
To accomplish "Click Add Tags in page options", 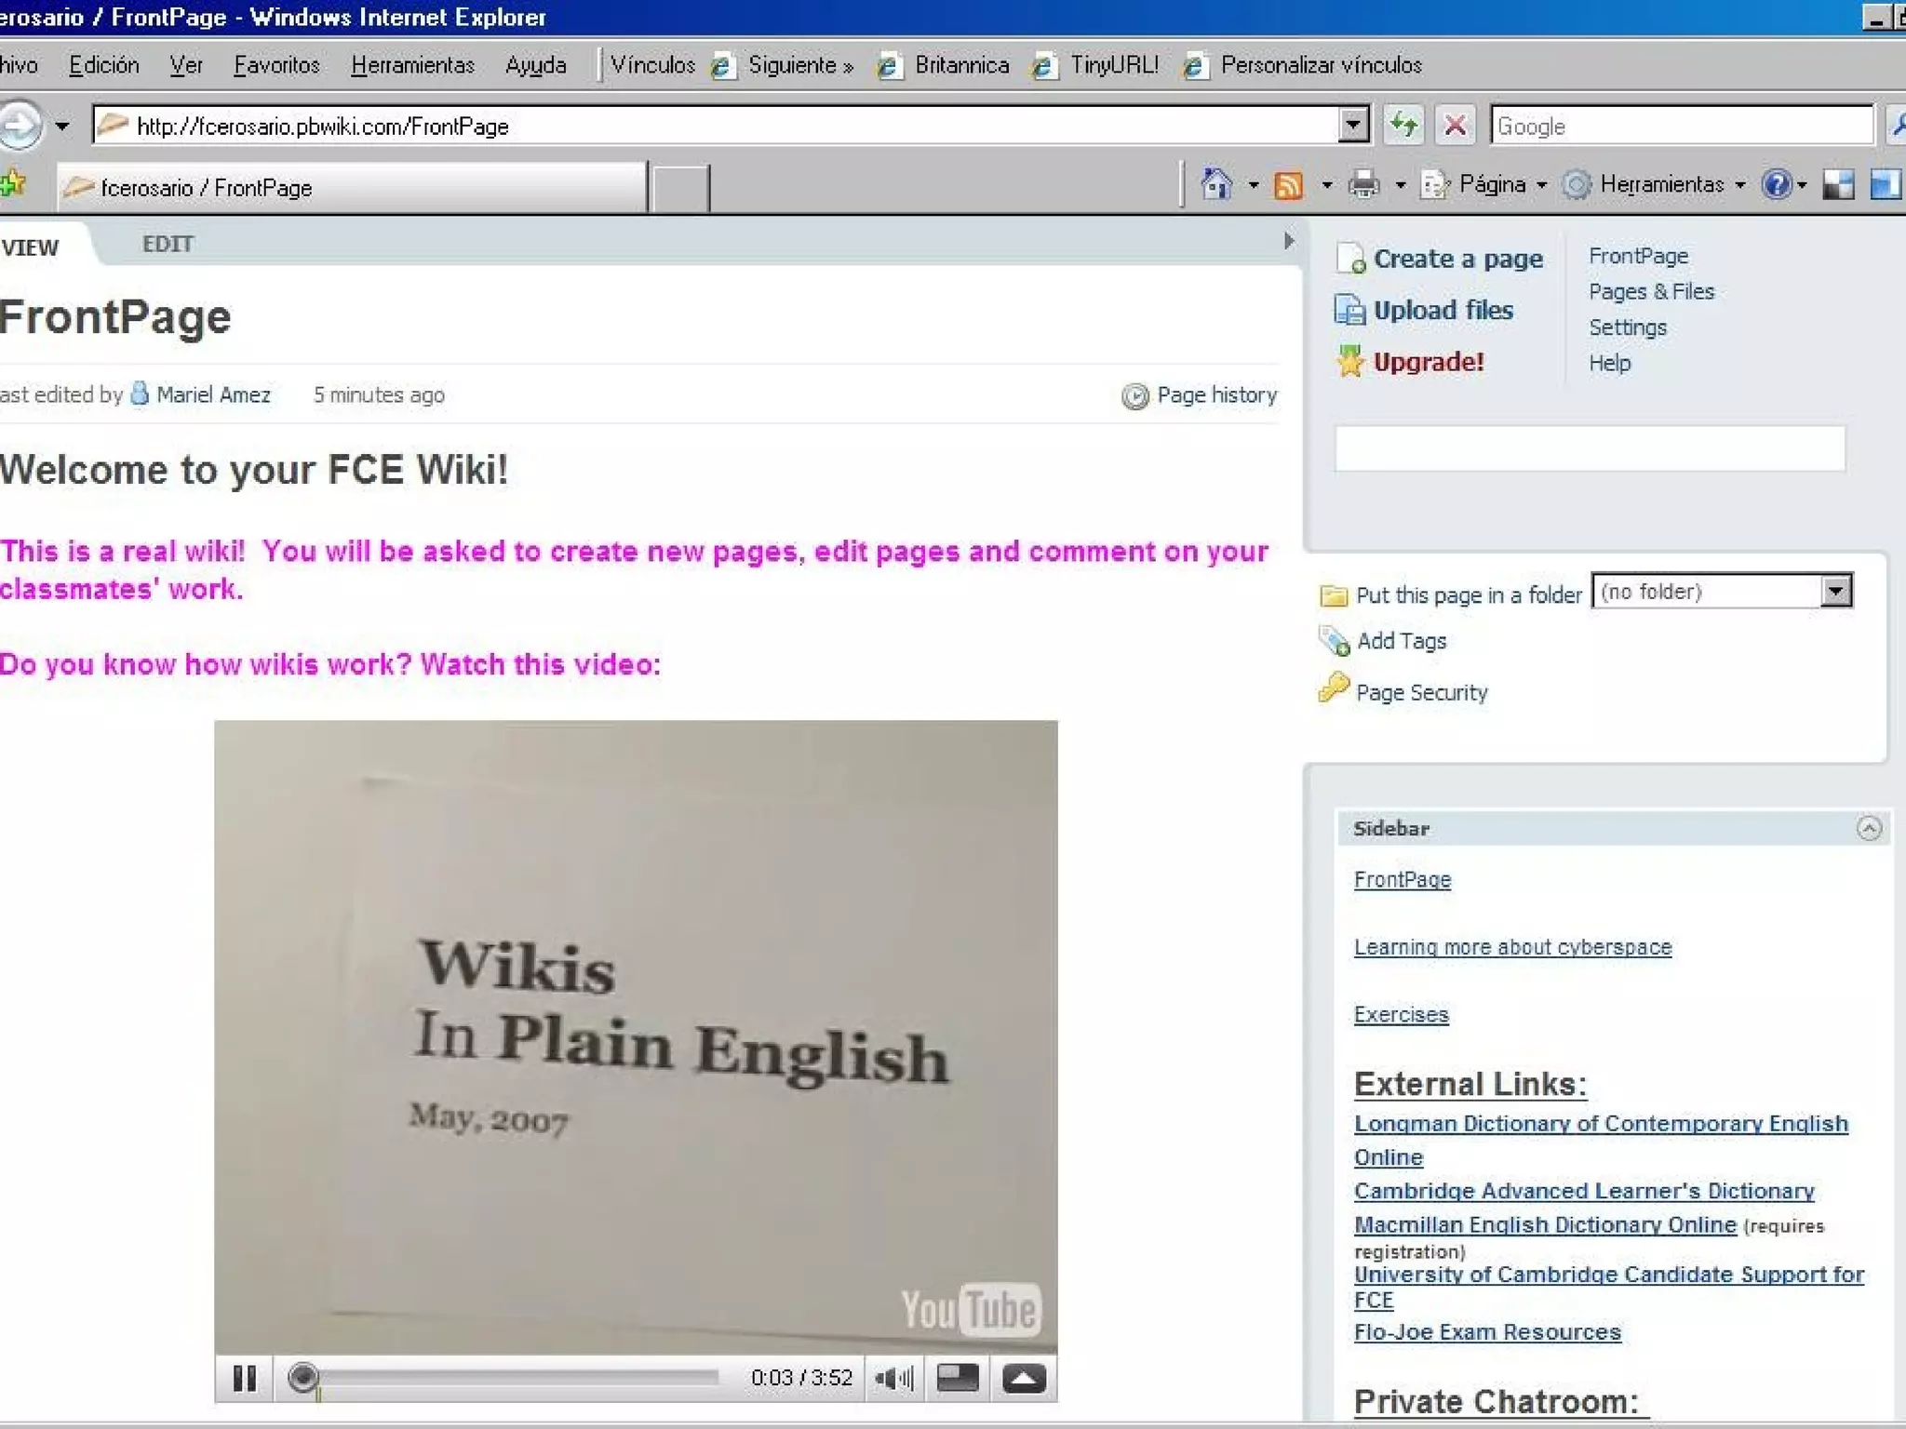I will pyautogui.click(x=1401, y=641).
